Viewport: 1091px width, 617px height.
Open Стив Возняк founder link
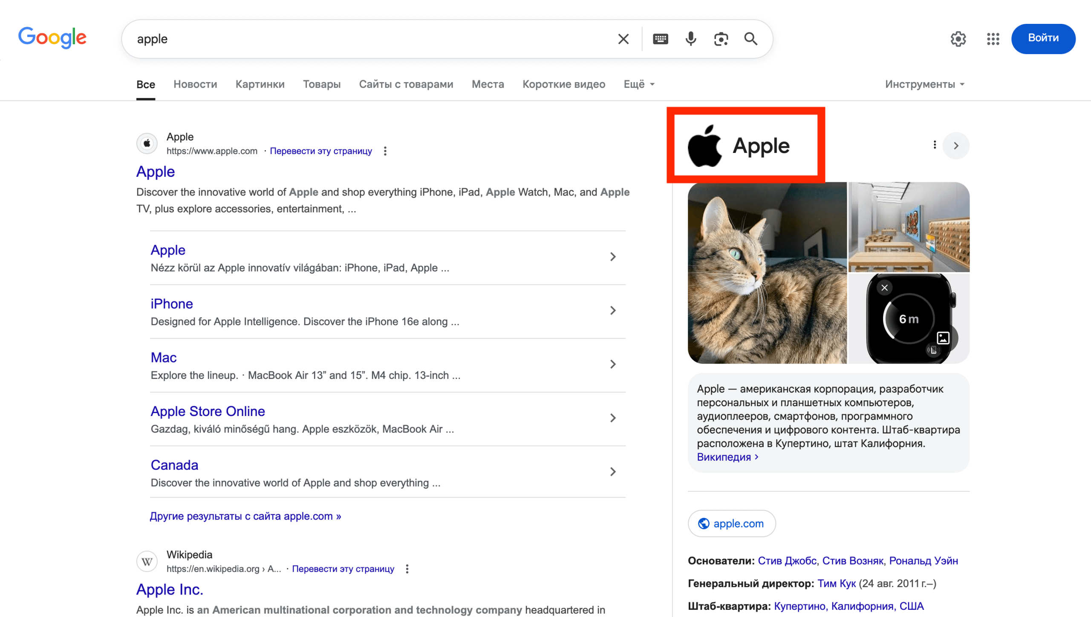(x=853, y=561)
